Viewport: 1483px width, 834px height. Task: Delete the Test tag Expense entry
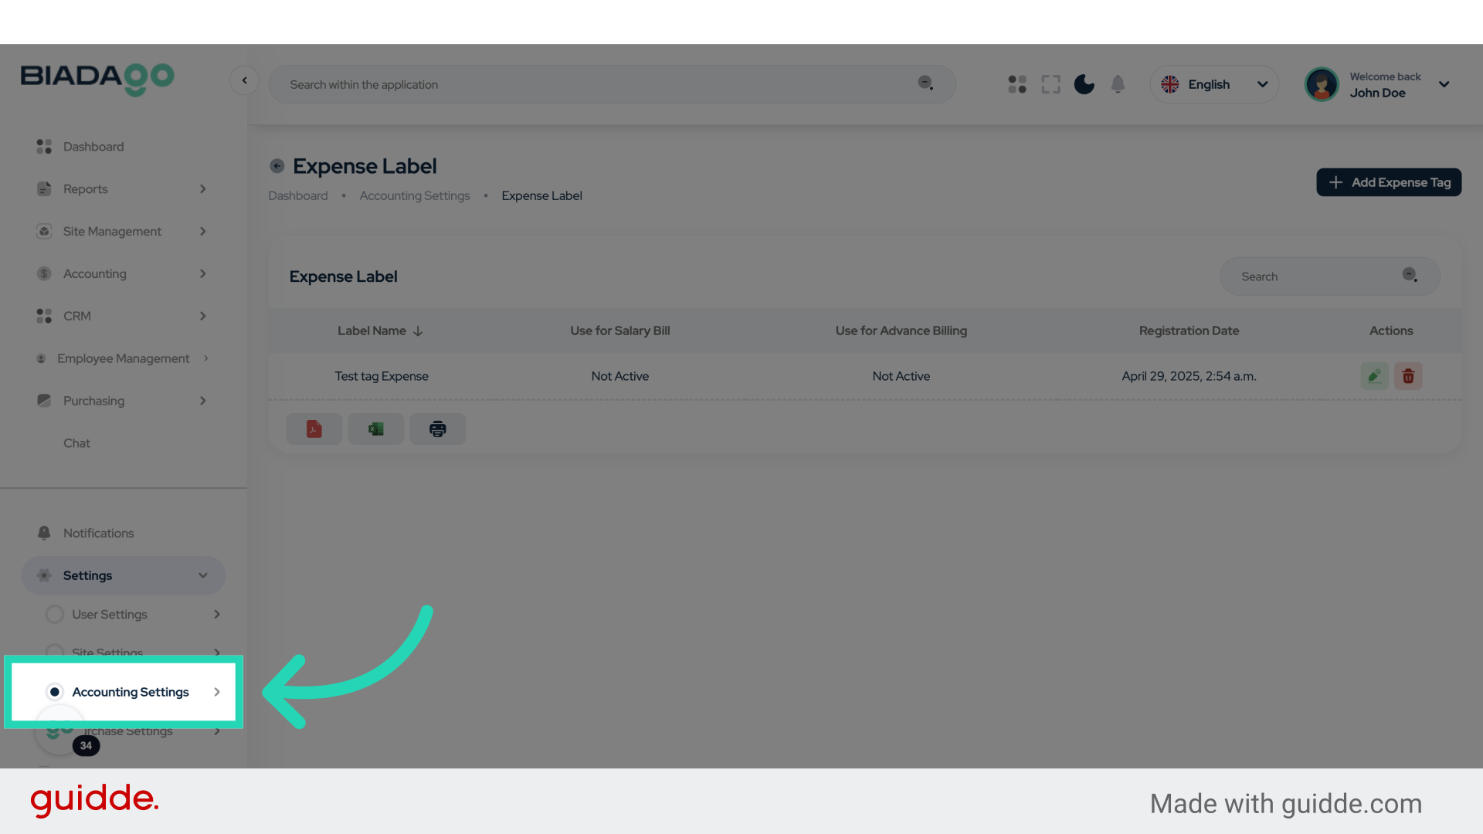click(x=1408, y=376)
